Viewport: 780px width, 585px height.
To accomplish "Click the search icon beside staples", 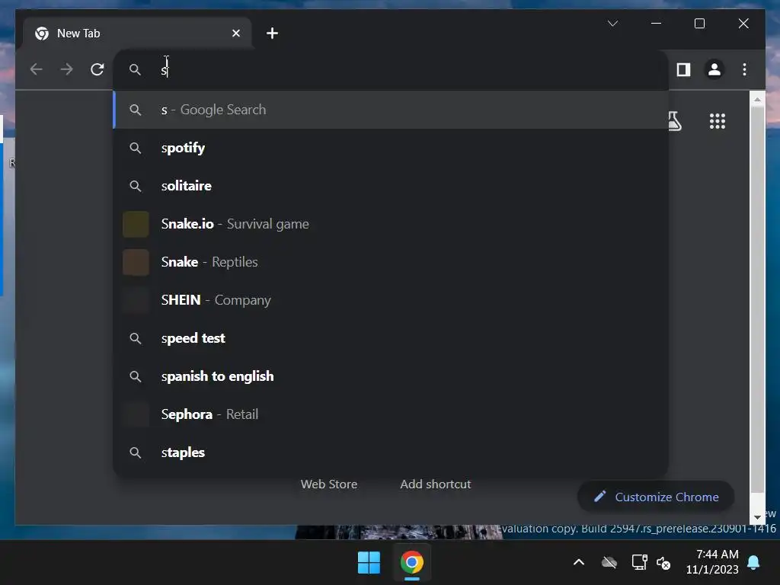I will [136, 452].
